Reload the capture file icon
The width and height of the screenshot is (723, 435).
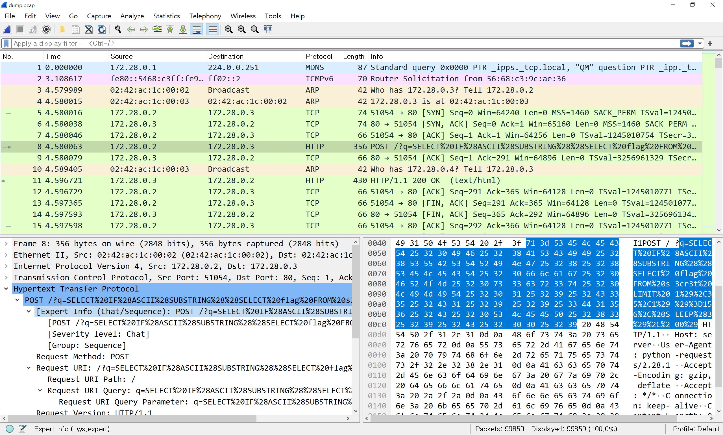click(101, 29)
